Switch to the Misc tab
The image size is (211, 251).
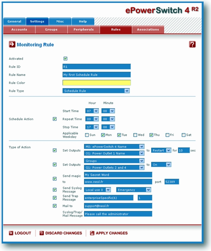coord(60,21)
